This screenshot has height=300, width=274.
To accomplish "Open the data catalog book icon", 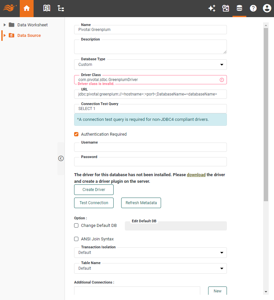I will (x=46, y=8).
